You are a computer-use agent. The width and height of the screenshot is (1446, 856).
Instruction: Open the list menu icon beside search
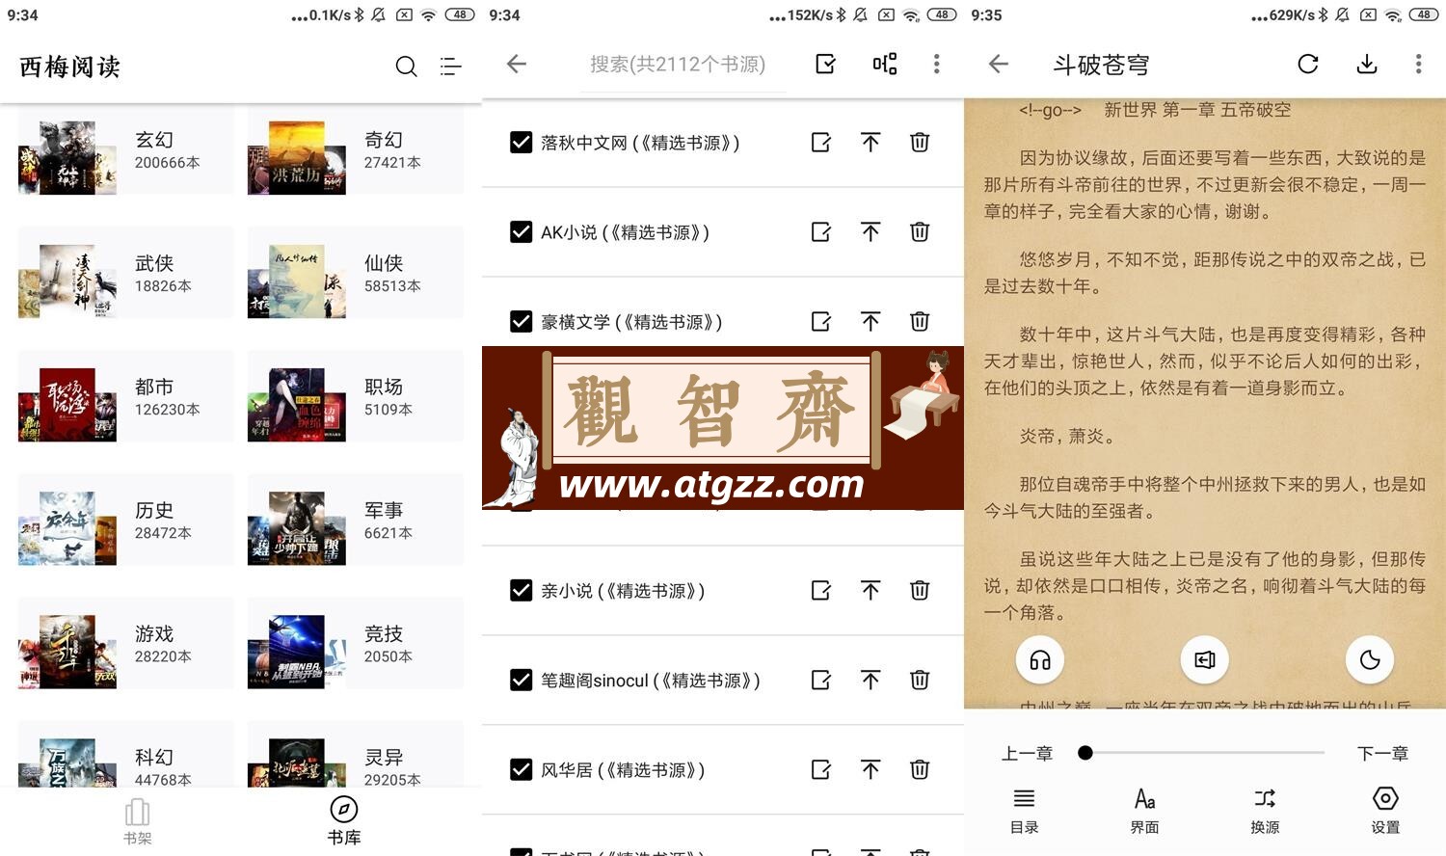pyautogui.click(x=450, y=66)
